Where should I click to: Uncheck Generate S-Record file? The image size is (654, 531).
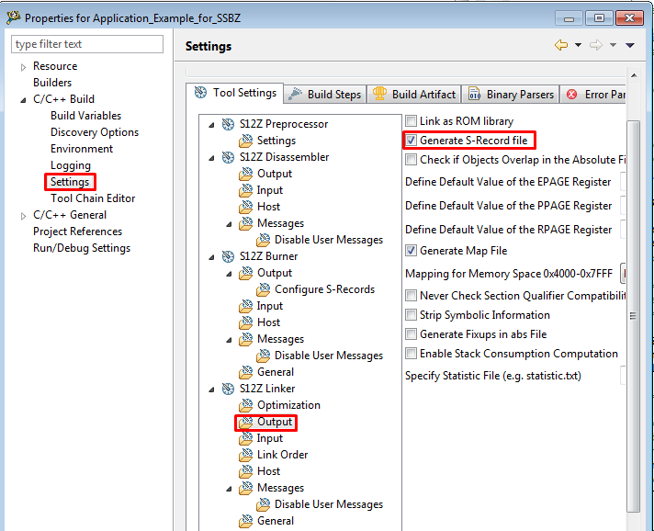(411, 141)
